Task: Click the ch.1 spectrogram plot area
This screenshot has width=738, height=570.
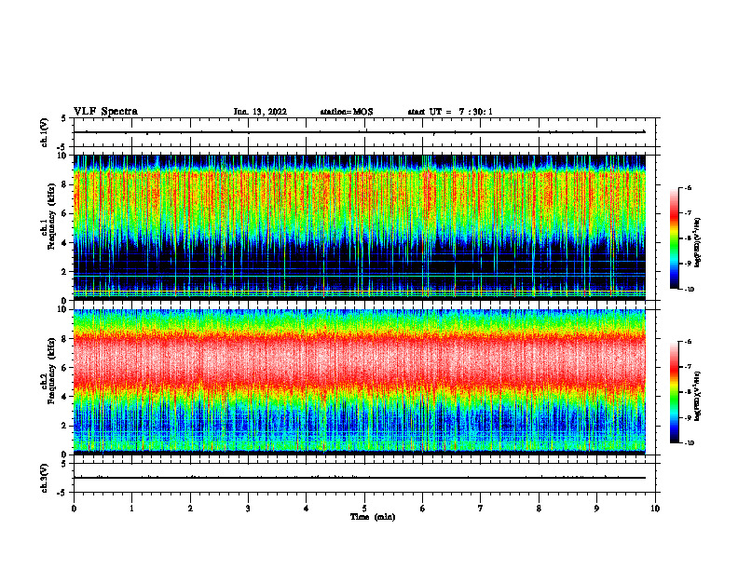Action: pos(360,227)
